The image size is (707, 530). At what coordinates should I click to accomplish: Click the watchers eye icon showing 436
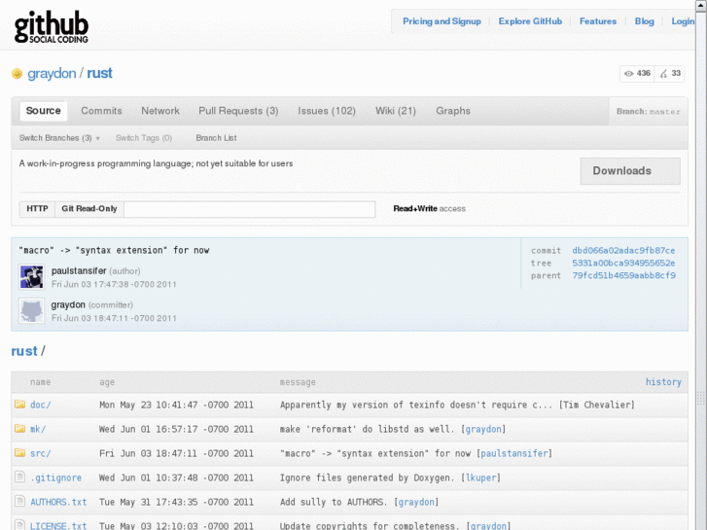(629, 74)
